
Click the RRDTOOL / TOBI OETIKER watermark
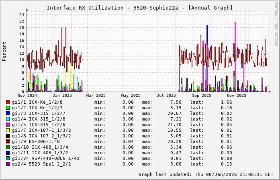click(x=276, y=23)
